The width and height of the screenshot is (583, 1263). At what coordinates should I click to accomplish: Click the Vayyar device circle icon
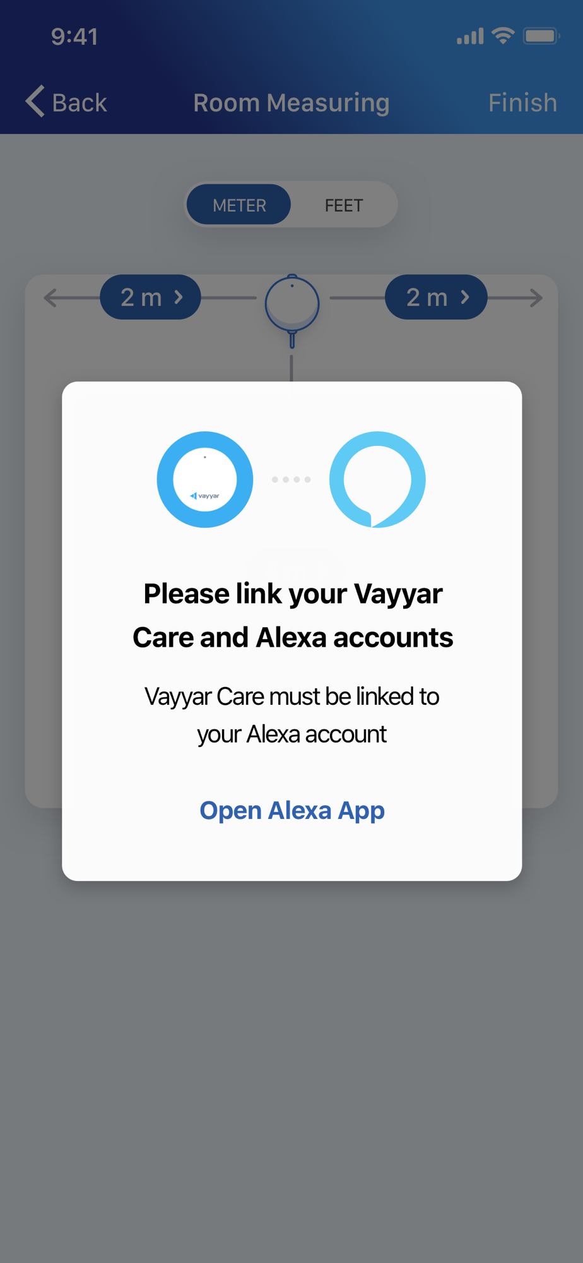pyautogui.click(x=205, y=479)
